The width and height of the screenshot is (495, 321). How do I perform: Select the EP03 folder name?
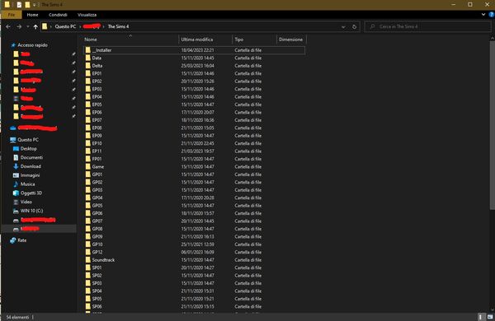pos(97,89)
